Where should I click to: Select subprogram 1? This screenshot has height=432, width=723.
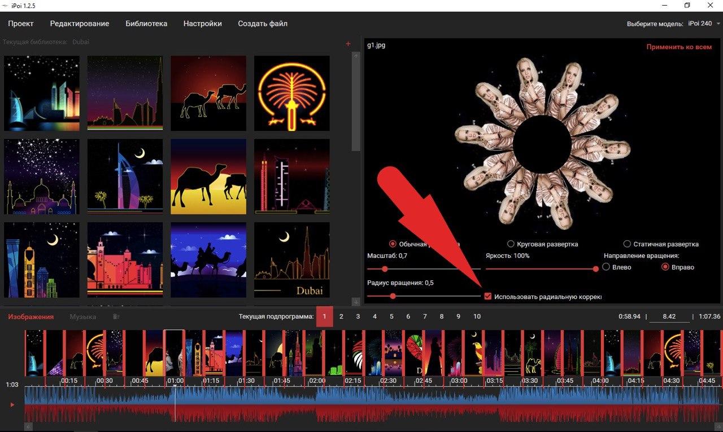pos(324,316)
